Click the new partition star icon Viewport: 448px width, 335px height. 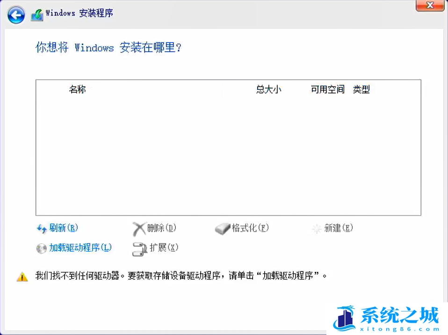click(317, 229)
